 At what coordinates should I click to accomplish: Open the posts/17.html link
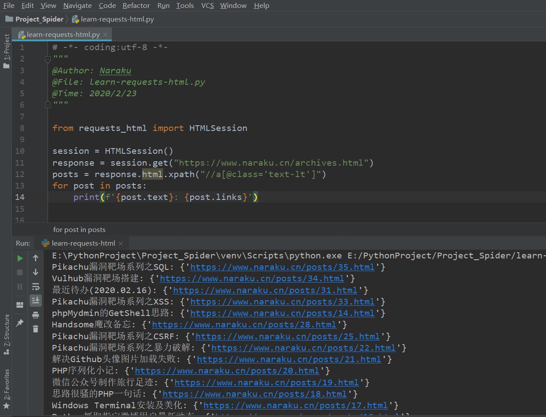click(x=295, y=406)
